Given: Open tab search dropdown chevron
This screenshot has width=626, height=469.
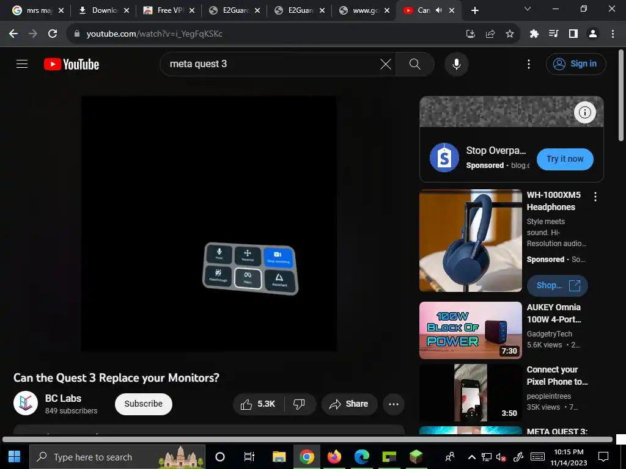Looking at the screenshot, I should 528,9.
